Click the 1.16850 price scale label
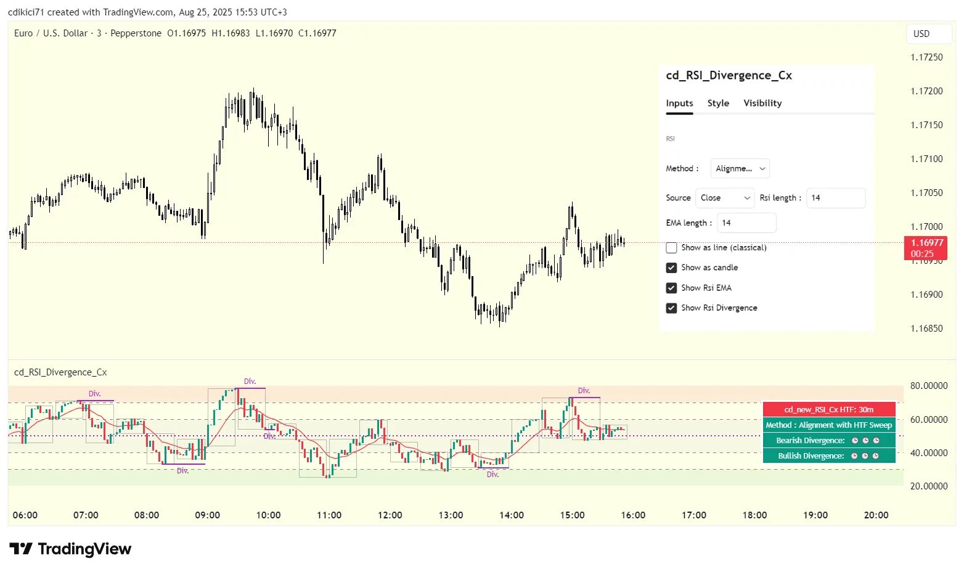The image size is (964, 572). pos(926,329)
